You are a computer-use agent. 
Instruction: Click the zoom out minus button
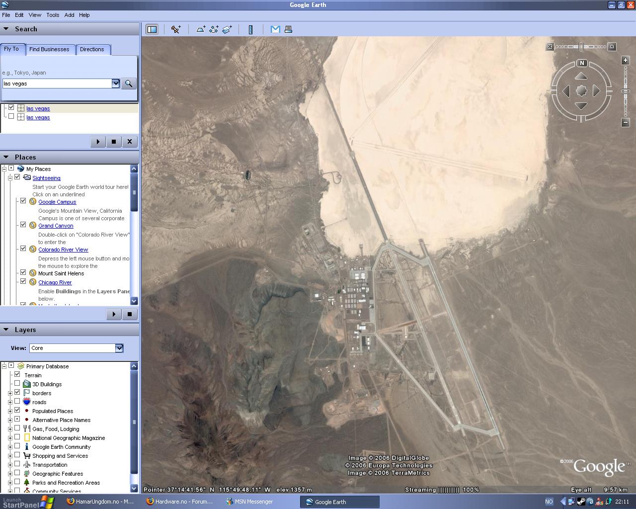coord(626,122)
